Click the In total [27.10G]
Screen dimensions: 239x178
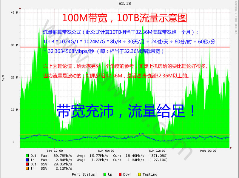coord(158,160)
